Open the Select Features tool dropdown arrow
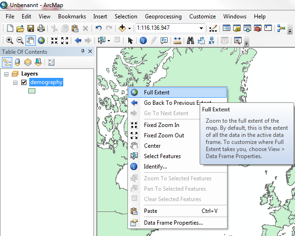Screen dimensions: 295x236 (x=109, y=41)
